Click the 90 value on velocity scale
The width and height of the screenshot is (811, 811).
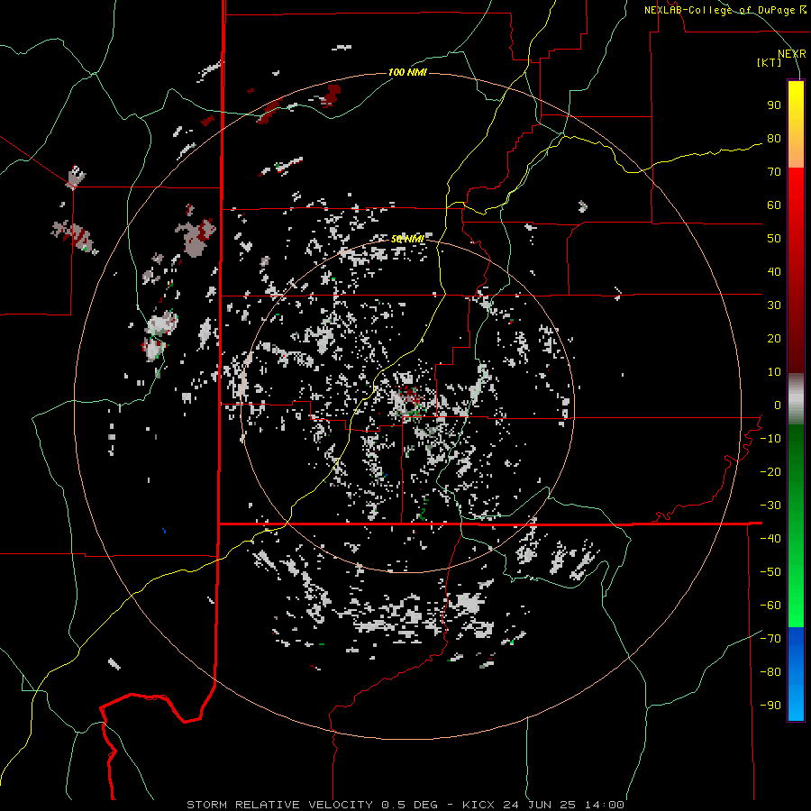(774, 105)
